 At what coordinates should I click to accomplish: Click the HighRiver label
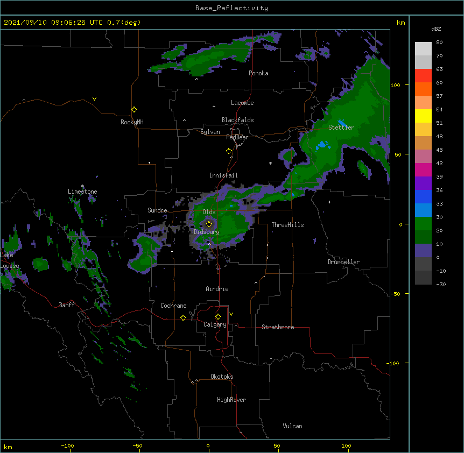click(x=231, y=400)
